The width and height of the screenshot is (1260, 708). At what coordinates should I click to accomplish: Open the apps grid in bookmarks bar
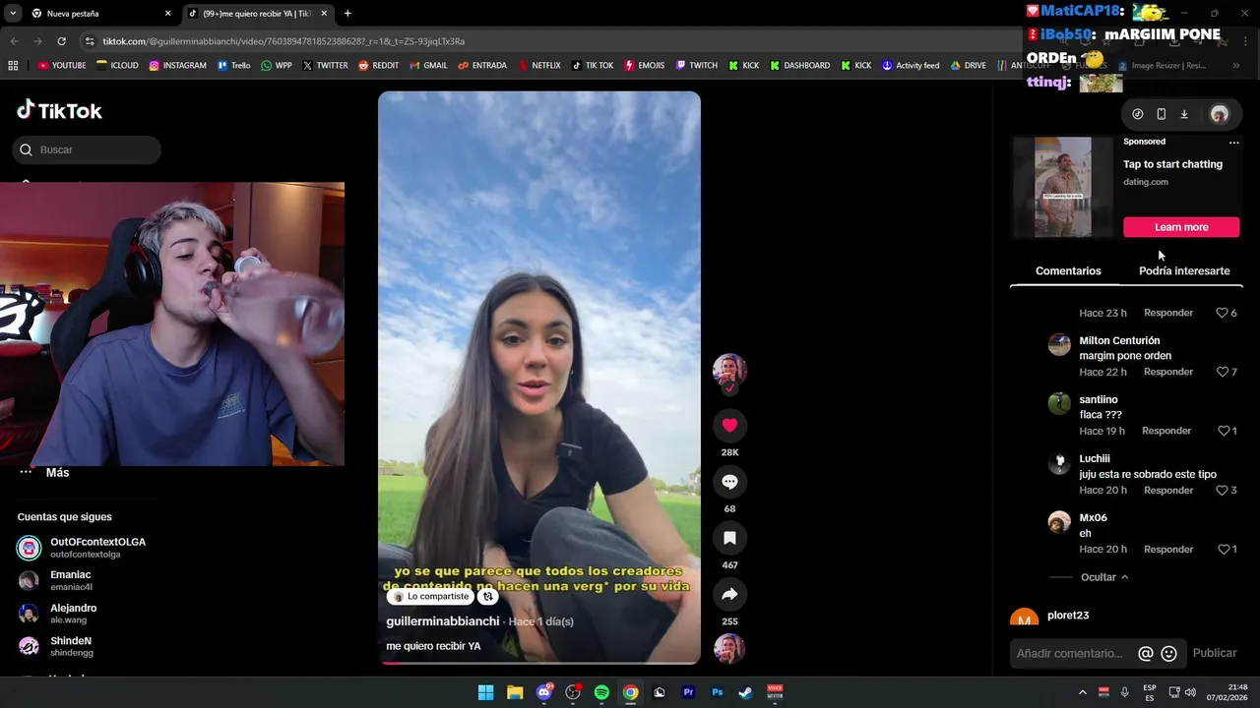tap(13, 66)
